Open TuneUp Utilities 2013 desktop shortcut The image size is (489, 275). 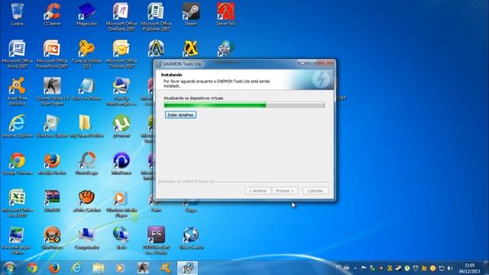(86, 54)
